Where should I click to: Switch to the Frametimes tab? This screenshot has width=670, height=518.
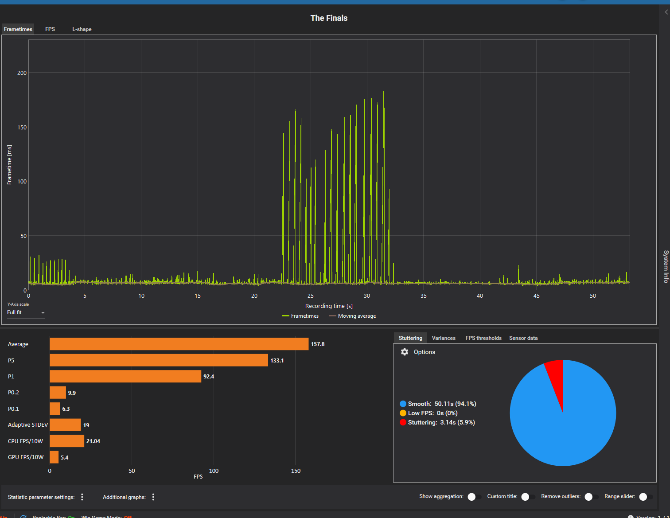(18, 29)
